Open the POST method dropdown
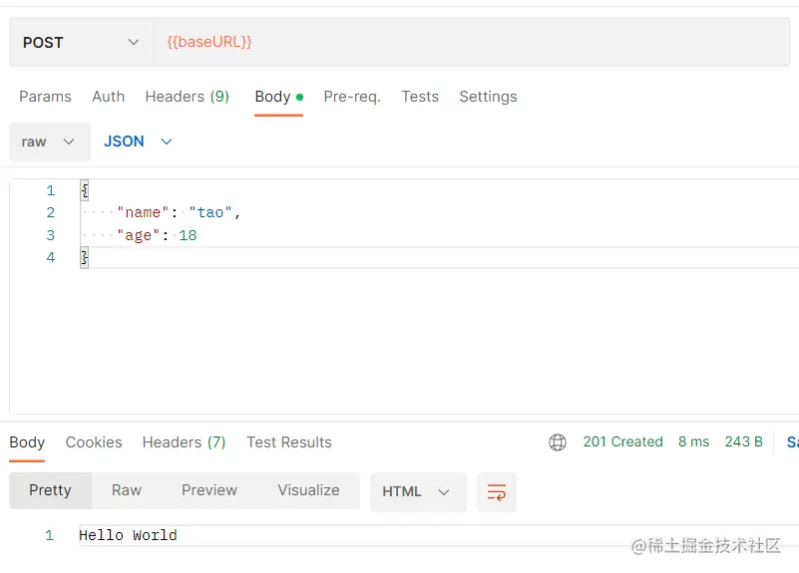Viewport: 799px width, 573px height. [x=81, y=42]
